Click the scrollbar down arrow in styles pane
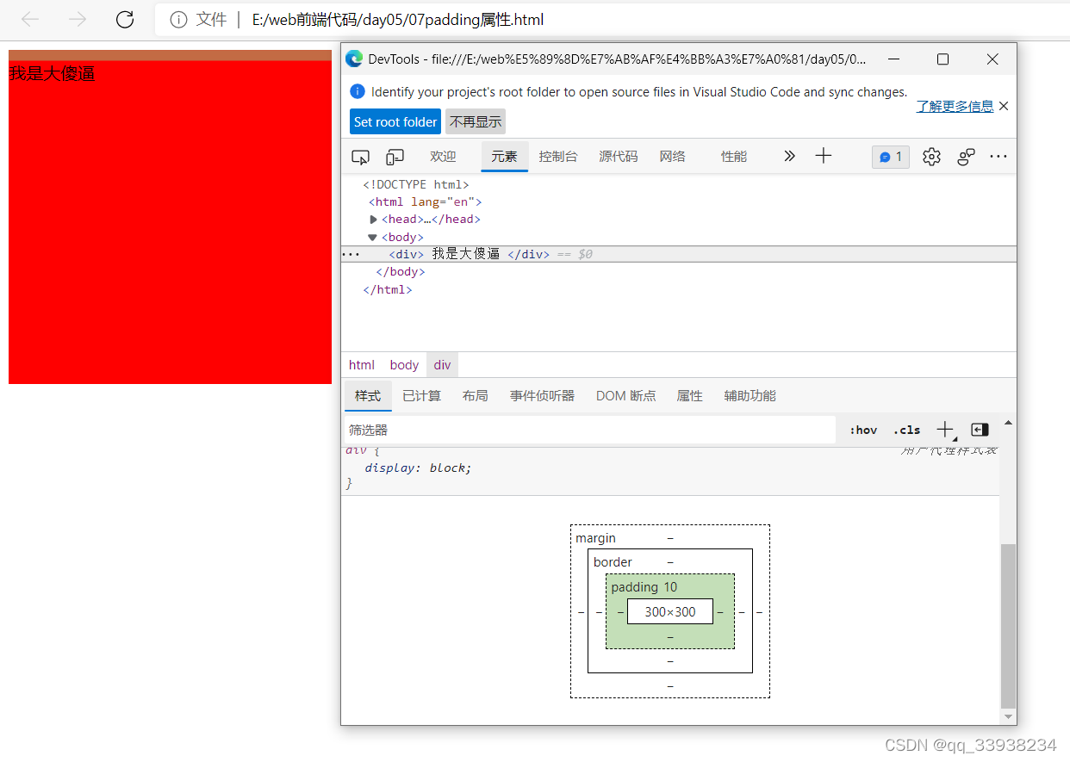 coord(1008,716)
